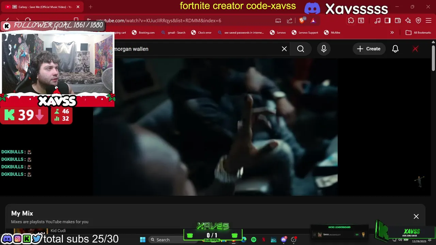Click the YouTube video player area
The width and height of the screenshot is (436, 245).
pos(215,127)
